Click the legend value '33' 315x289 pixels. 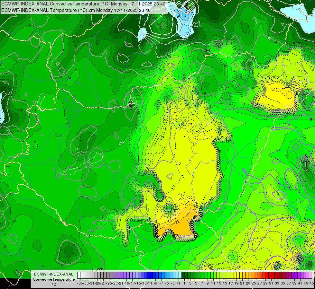pos(277,283)
